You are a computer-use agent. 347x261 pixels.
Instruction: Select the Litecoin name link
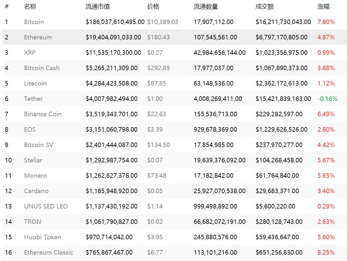coord(35,84)
